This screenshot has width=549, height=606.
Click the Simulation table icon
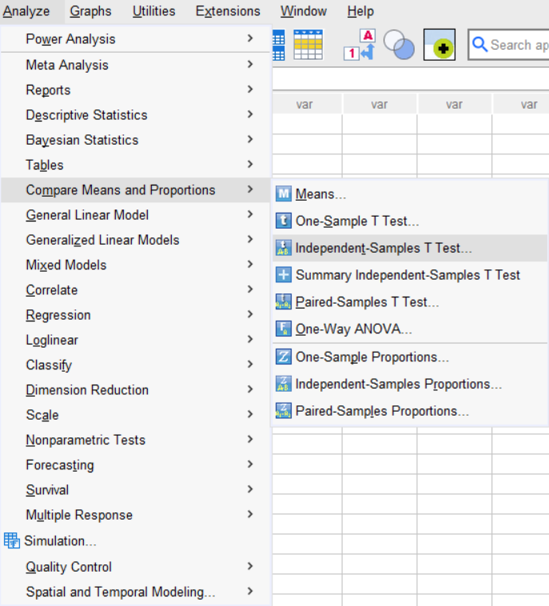click(x=12, y=540)
